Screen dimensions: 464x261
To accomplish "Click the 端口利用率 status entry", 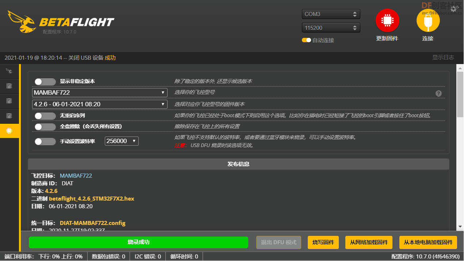I will tap(43, 257).
